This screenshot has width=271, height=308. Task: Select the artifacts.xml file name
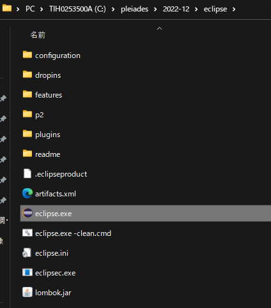click(x=56, y=194)
